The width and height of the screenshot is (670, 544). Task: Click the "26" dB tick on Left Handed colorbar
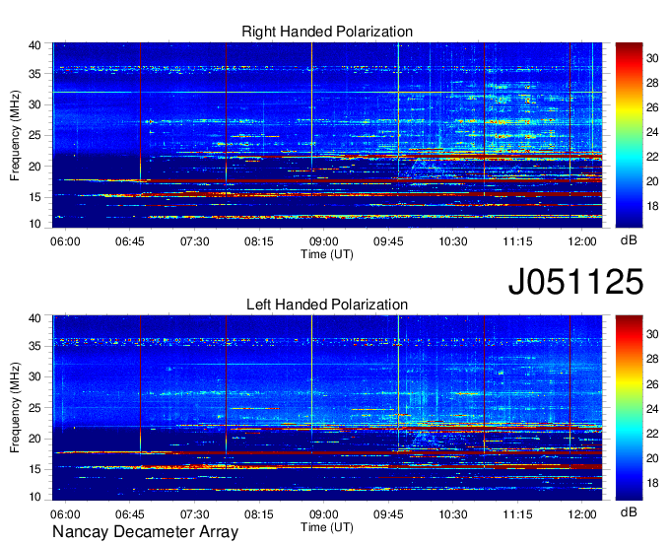click(x=652, y=384)
